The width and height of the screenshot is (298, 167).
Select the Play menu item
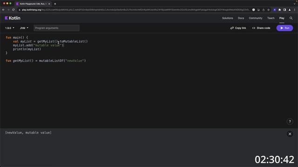coord(282,18)
